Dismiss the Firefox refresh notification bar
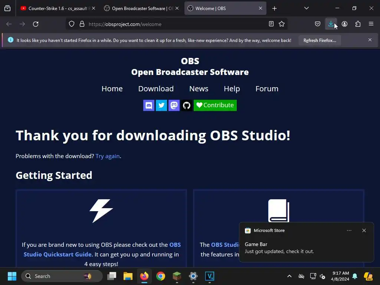 [370, 40]
